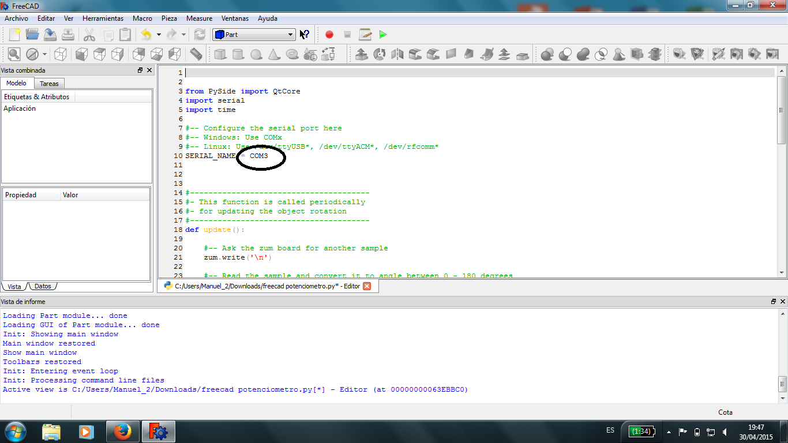Toggle delta measurements icon
This screenshot has width=788, height=443.
tap(772, 54)
